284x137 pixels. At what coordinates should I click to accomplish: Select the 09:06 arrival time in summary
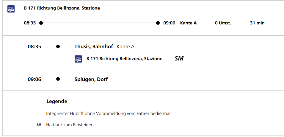pyautogui.click(x=169, y=23)
